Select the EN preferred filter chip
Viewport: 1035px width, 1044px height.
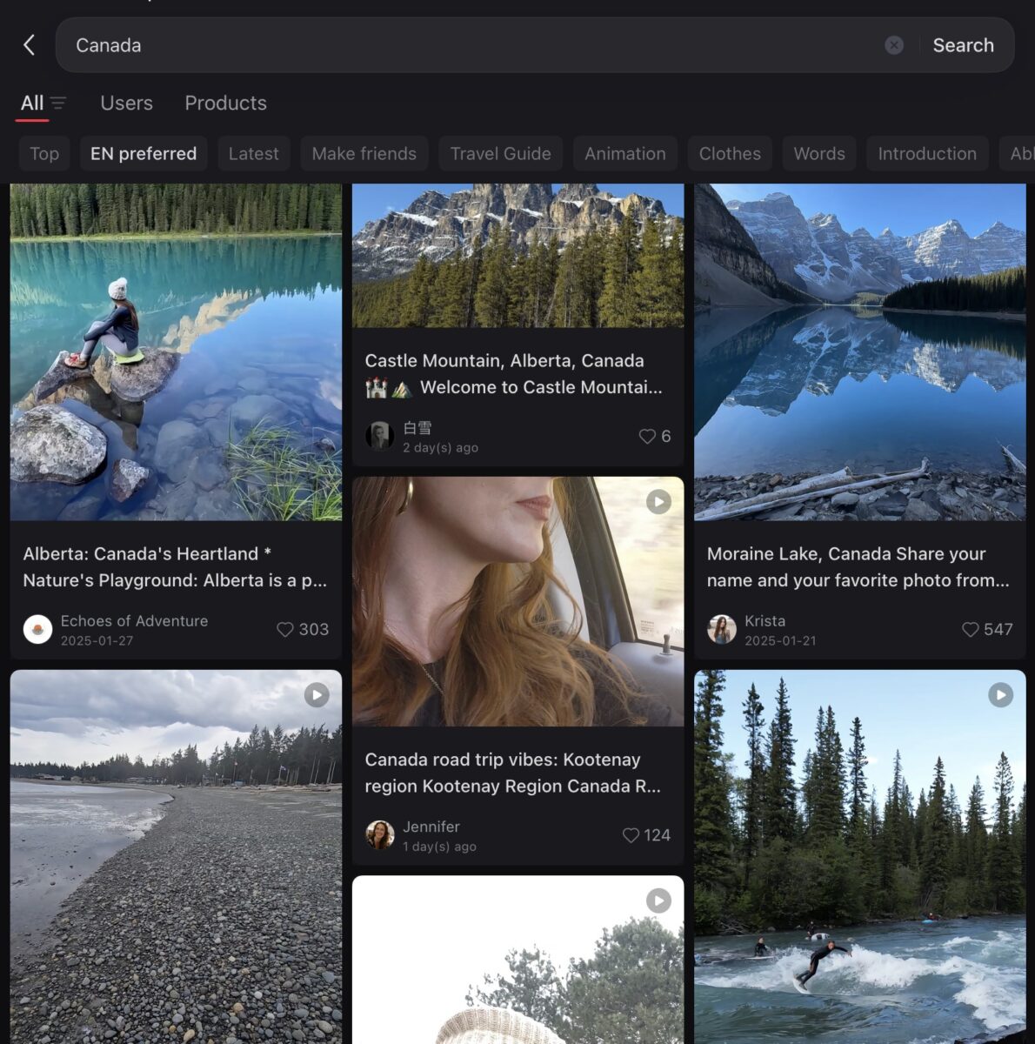click(x=144, y=154)
